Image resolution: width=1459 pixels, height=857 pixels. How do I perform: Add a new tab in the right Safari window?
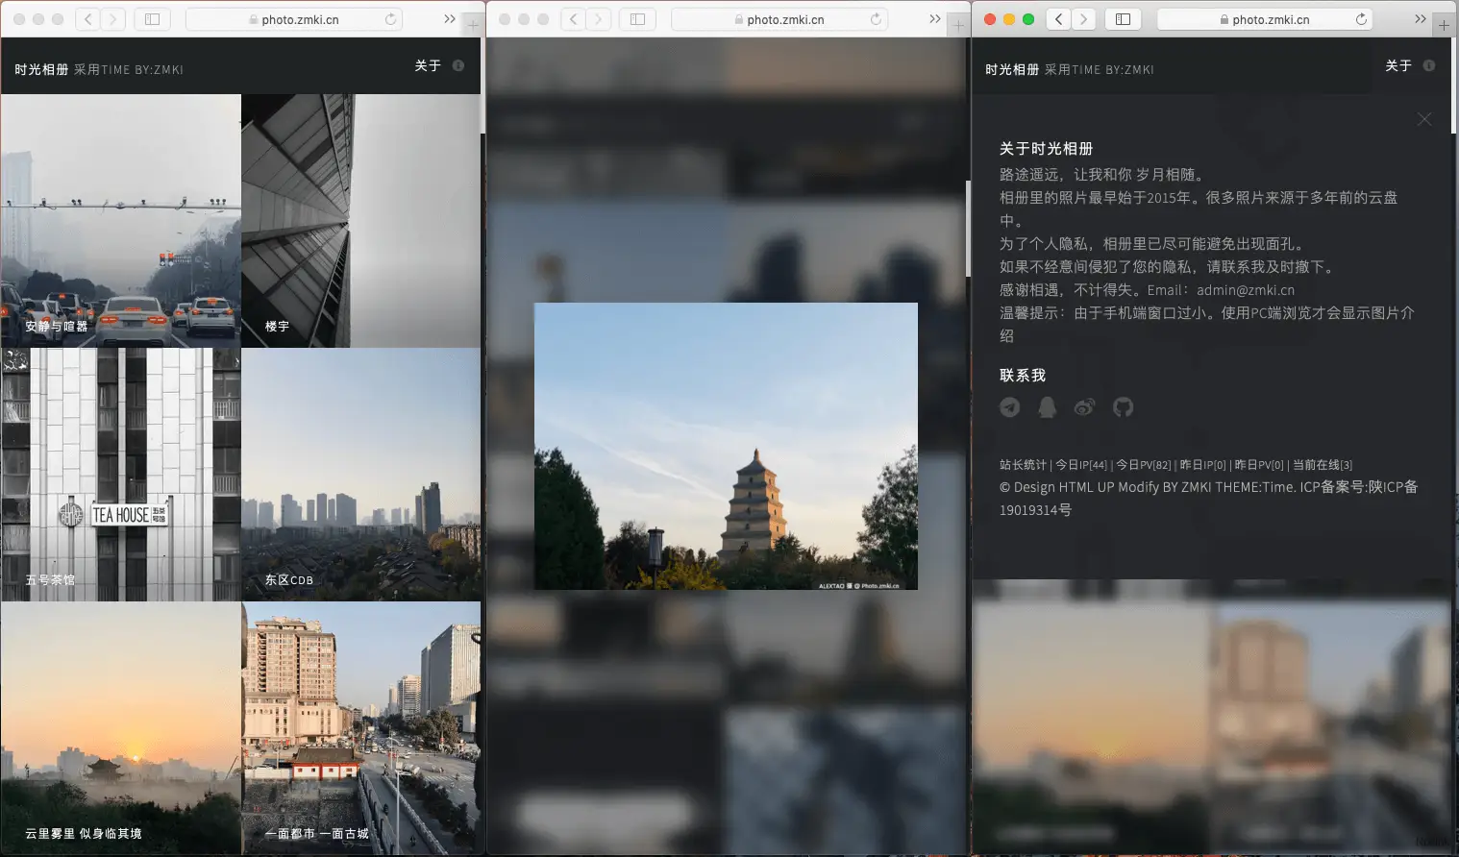coord(1444,25)
